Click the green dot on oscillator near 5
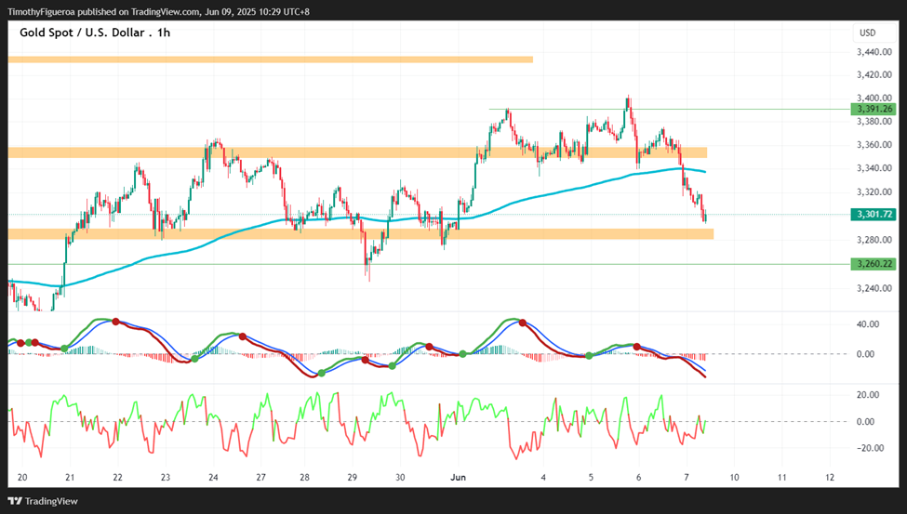The image size is (907, 514). pos(589,356)
